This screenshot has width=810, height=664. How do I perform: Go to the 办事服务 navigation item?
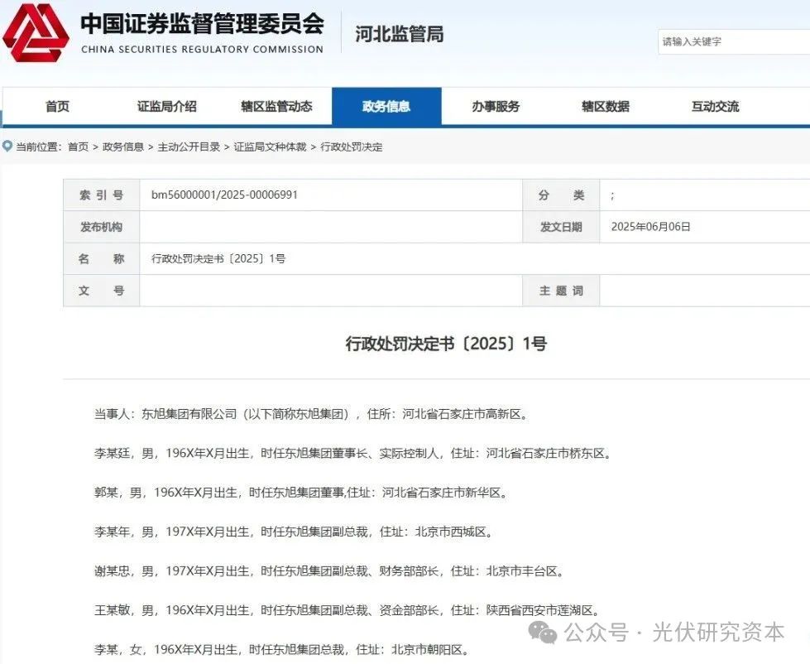pyautogui.click(x=496, y=107)
